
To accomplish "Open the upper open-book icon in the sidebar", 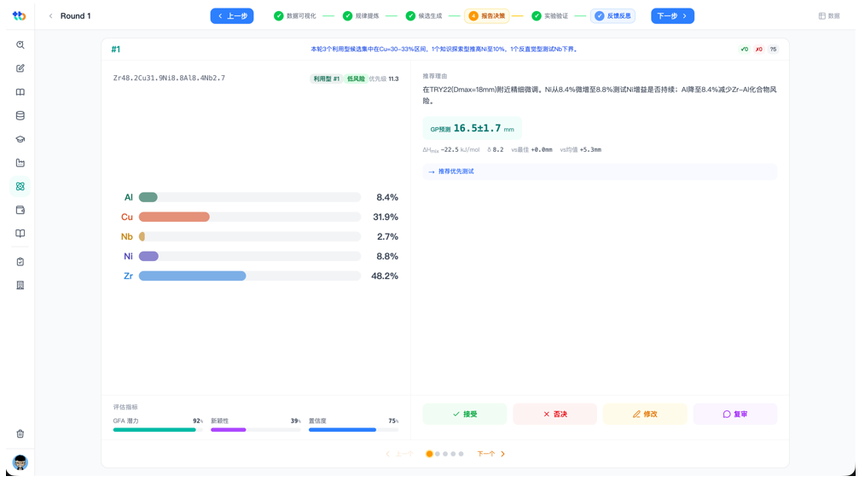I will point(20,92).
